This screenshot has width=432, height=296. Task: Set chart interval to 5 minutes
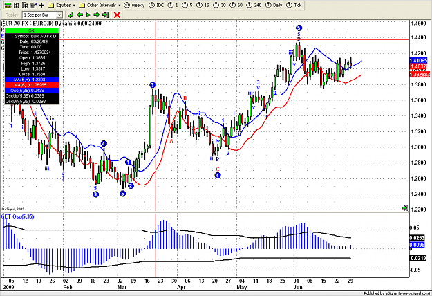[x=187, y=5]
